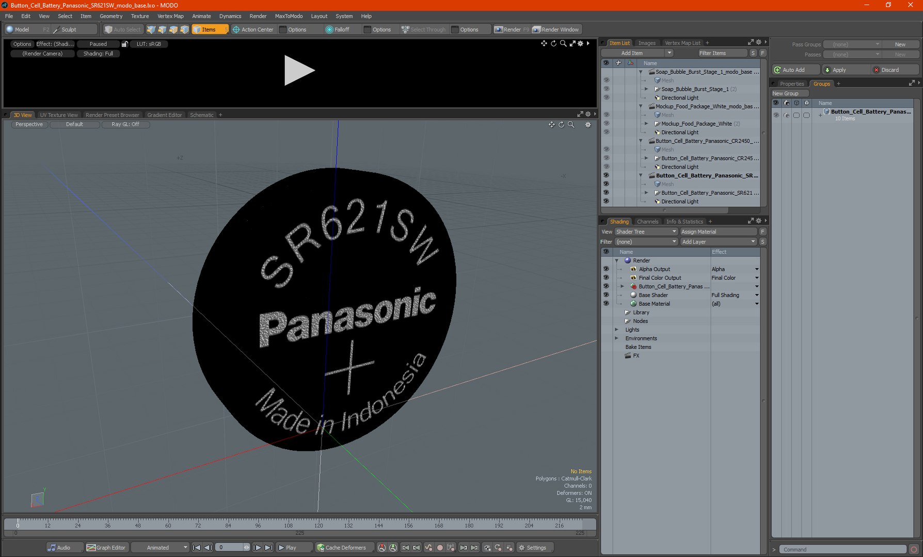Screen dimensions: 923x557
Task: Zoom the 3D viewport magnifier icon
Action: 571,125
